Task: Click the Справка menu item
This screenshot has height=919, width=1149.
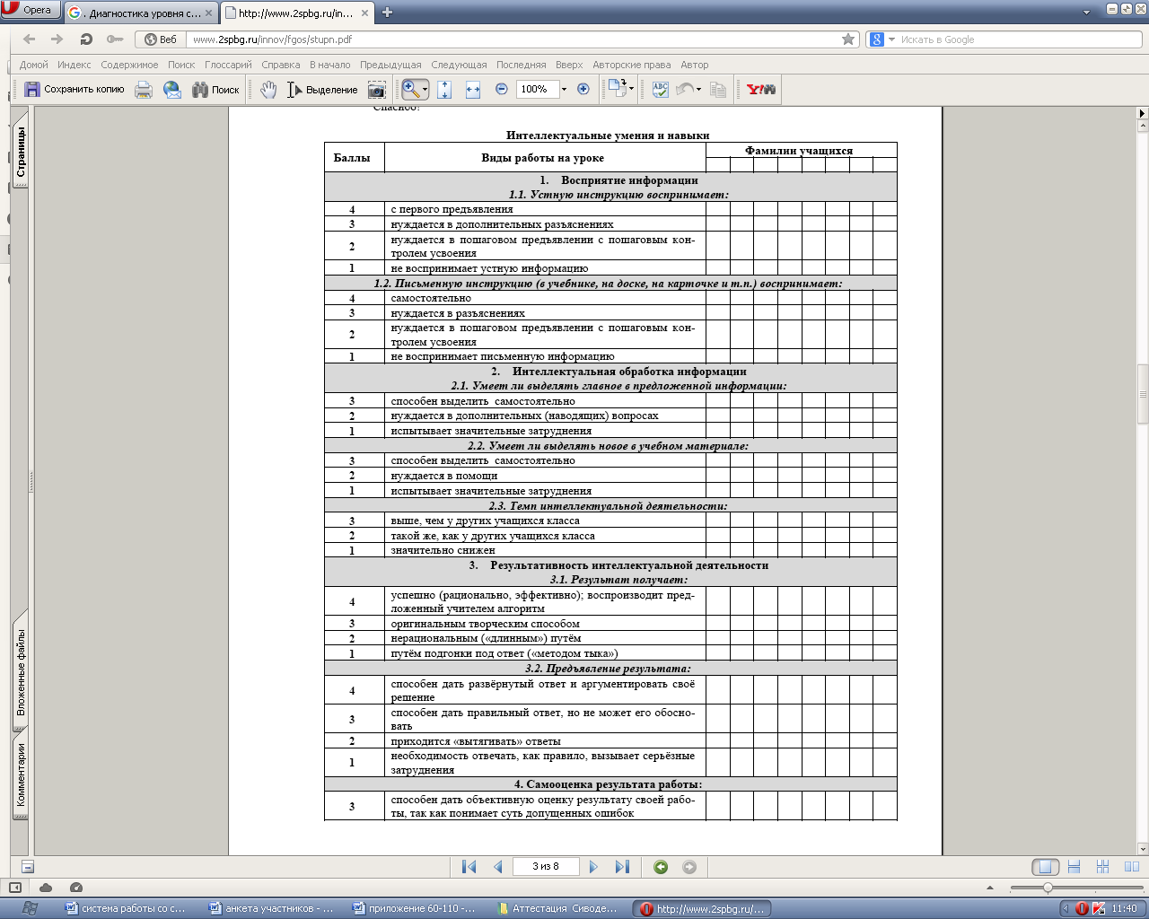Action: click(x=281, y=65)
